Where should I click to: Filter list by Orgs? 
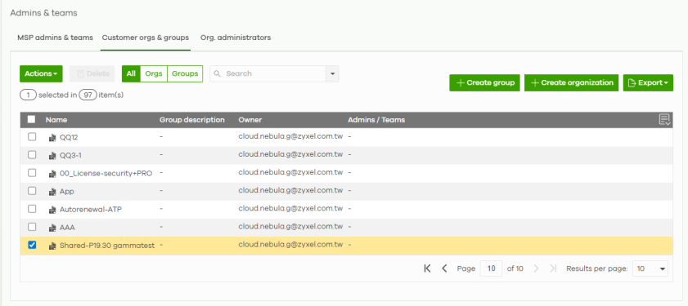[154, 73]
